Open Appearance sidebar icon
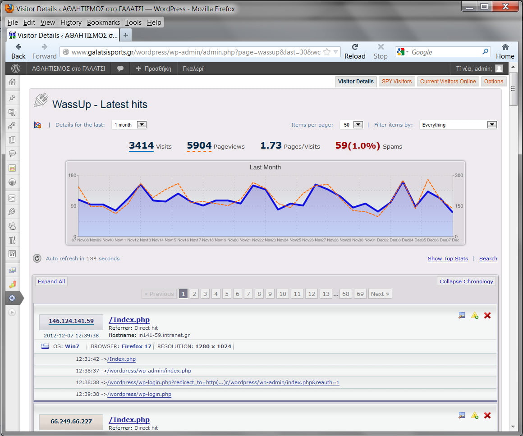 point(12,198)
